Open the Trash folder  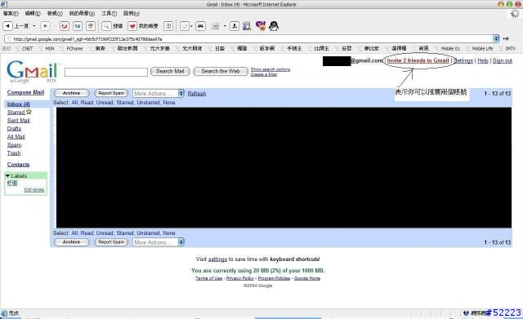14,153
